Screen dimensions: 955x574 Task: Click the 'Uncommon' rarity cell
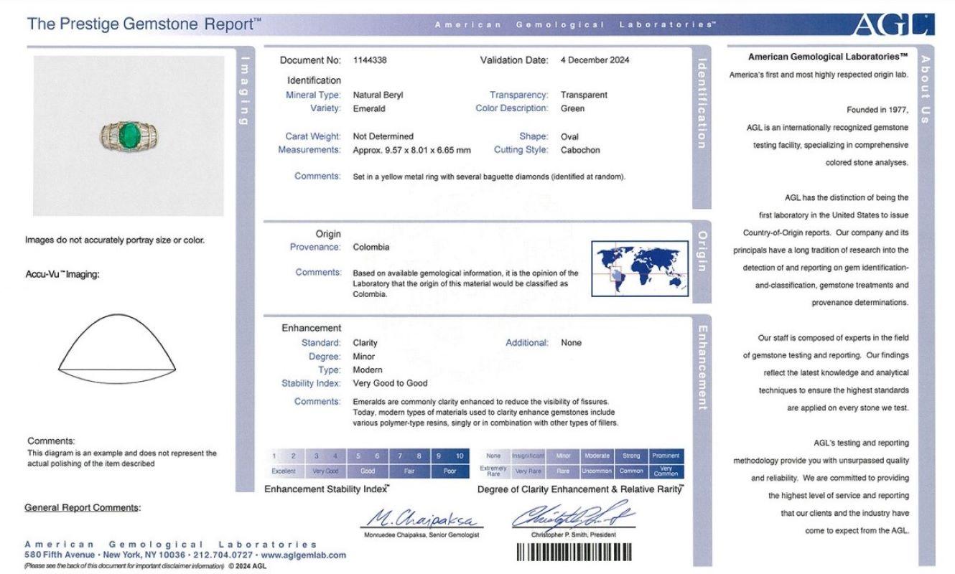point(597,471)
